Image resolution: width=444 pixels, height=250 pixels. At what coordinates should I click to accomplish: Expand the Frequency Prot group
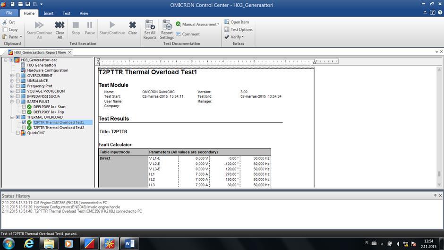coord(12,86)
